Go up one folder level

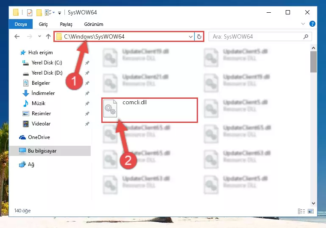click(x=48, y=36)
